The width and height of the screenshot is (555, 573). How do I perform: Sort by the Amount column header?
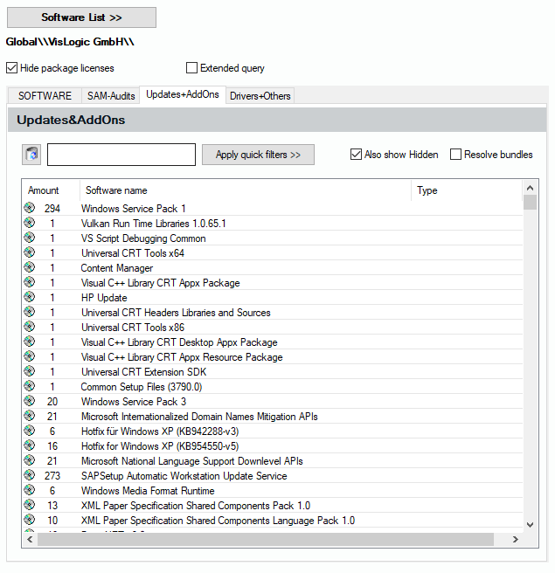(x=44, y=190)
